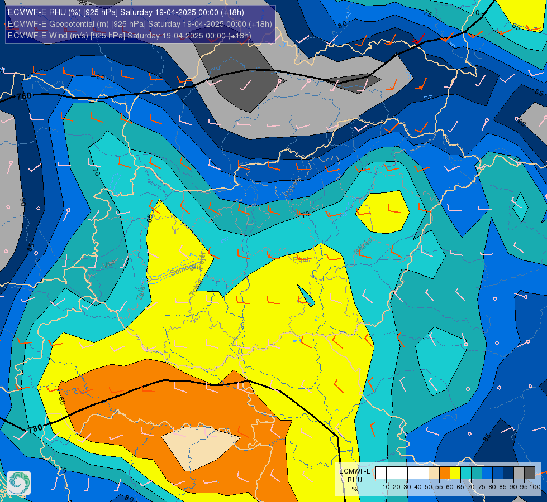Viewport: 547px width, 502px height.
Task: Click the legend tick label 100
Action: 535,487
